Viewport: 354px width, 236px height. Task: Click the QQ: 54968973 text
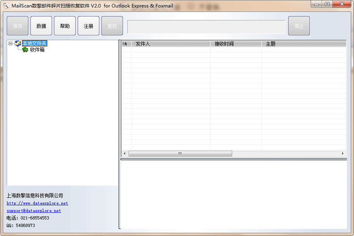coord(20,225)
